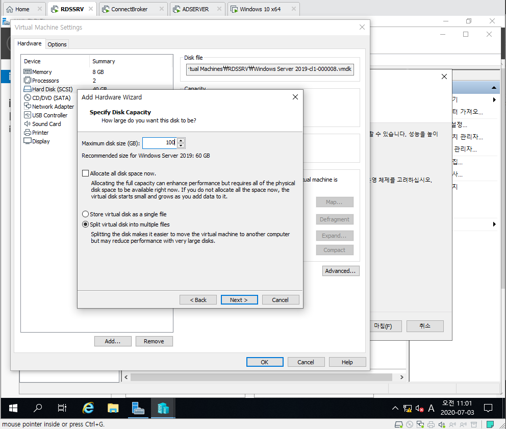This screenshot has height=429, width=506.
Task: Click Help in Virtual Machine Settings
Action: (x=347, y=362)
